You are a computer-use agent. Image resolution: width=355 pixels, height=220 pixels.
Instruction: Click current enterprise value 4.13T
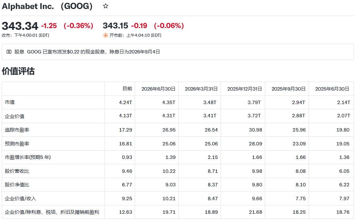coord(125,116)
